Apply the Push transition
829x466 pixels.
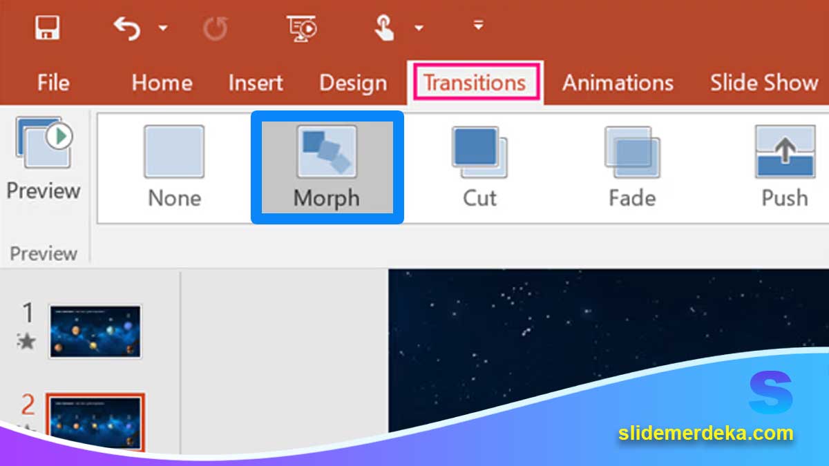click(x=785, y=168)
